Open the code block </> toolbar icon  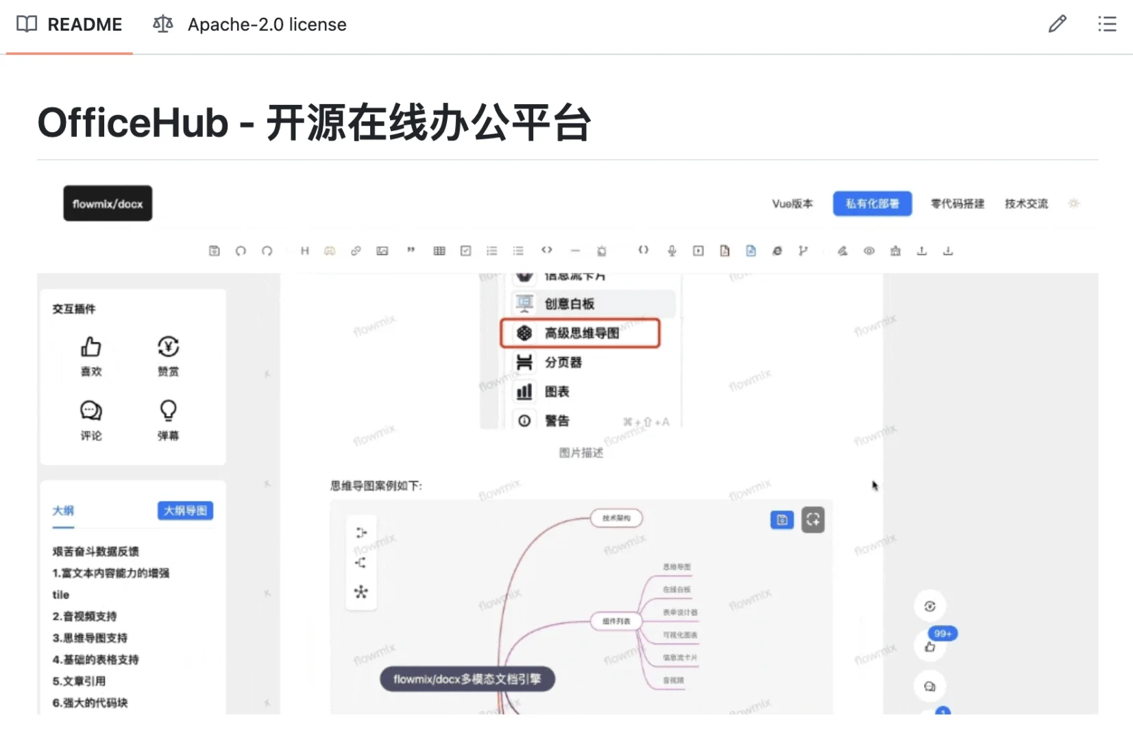point(546,251)
